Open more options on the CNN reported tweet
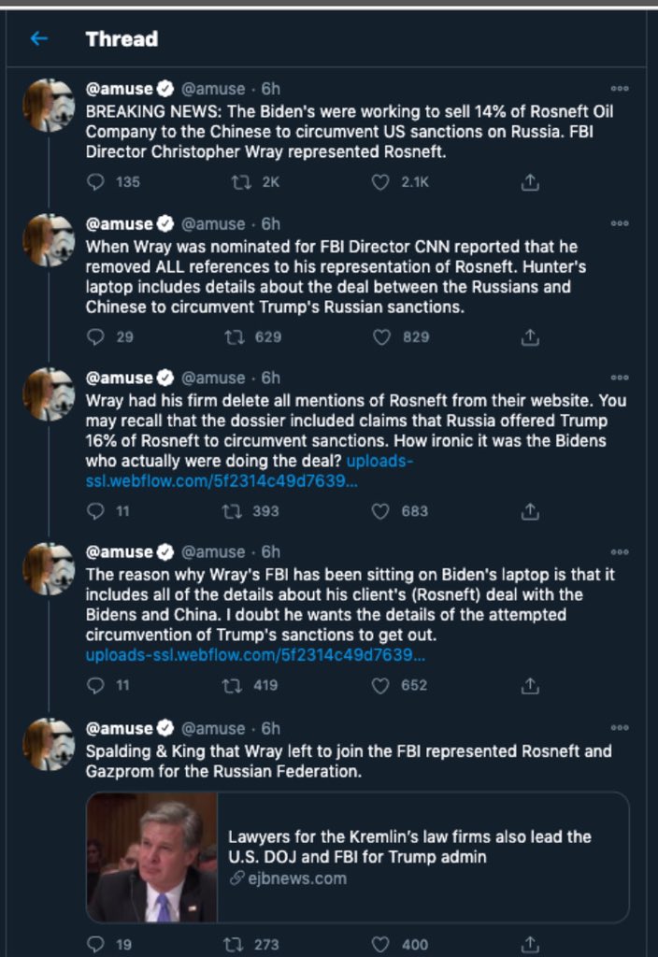 point(620,223)
